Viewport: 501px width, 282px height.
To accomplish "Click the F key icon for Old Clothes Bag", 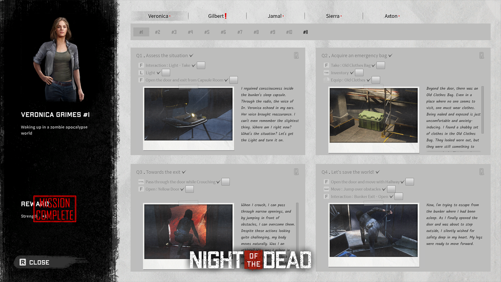I will coord(326,65).
